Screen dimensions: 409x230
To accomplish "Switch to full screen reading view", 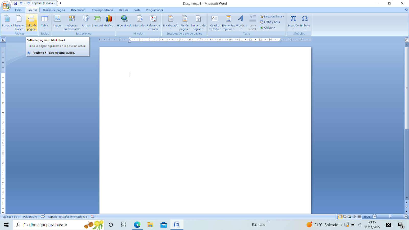I will tap(345, 216).
